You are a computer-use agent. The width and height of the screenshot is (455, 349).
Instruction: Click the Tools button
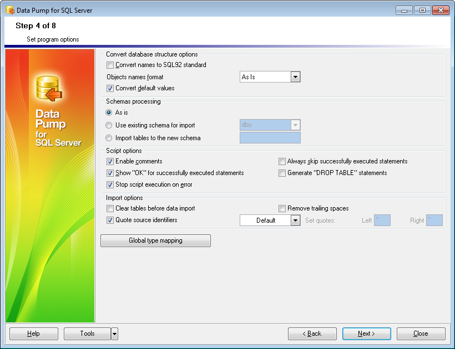click(87, 333)
